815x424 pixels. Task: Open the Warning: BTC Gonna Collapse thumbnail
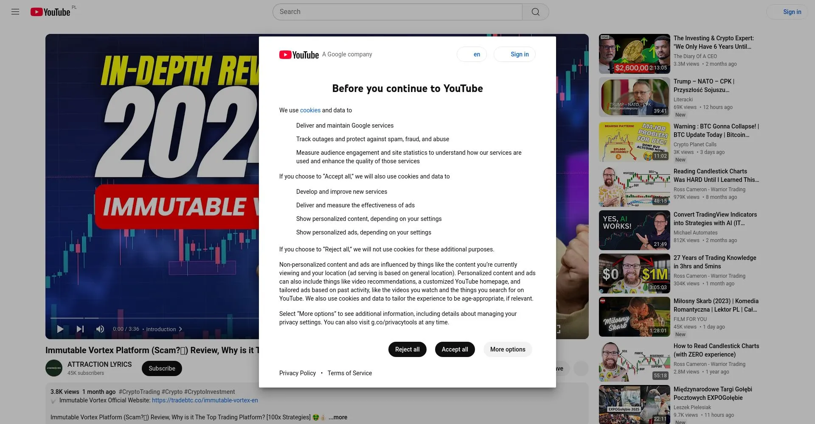click(634, 142)
